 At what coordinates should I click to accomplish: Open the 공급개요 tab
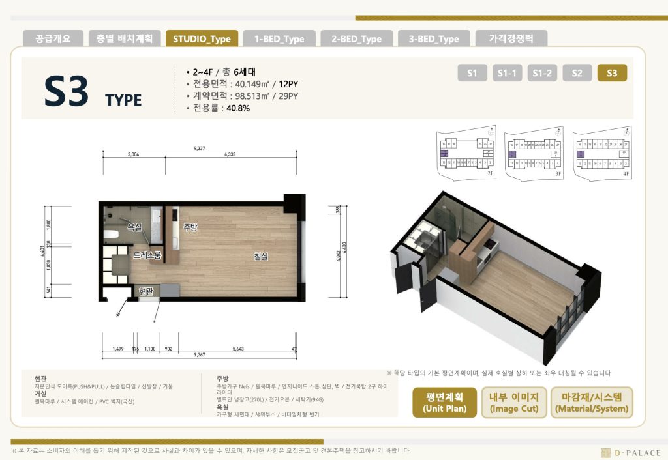pos(53,38)
